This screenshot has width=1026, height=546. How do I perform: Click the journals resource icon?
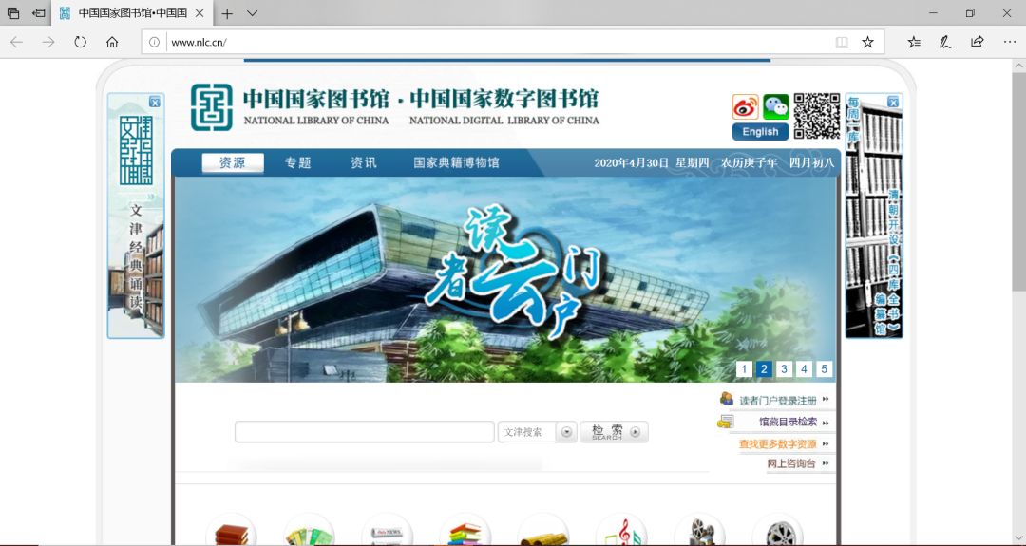click(x=309, y=531)
